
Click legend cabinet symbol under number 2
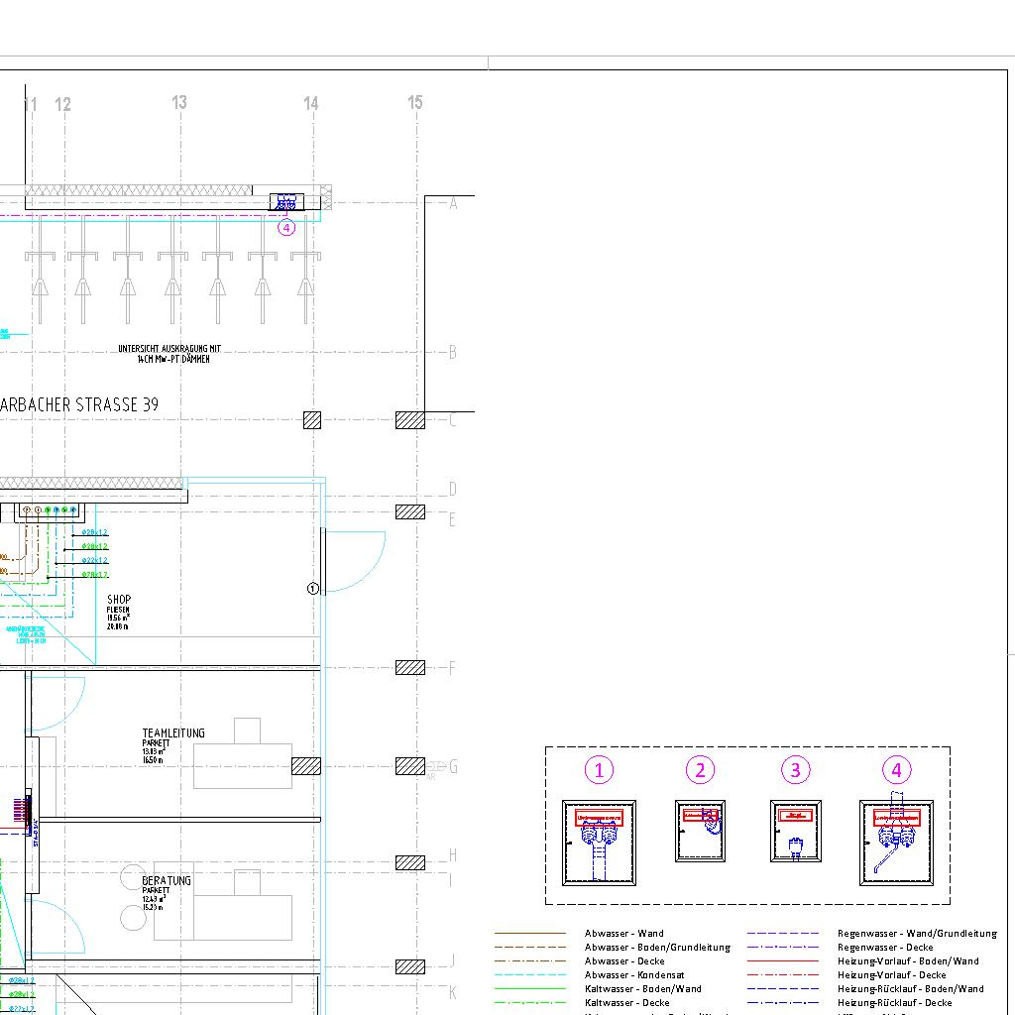pyautogui.click(x=700, y=831)
